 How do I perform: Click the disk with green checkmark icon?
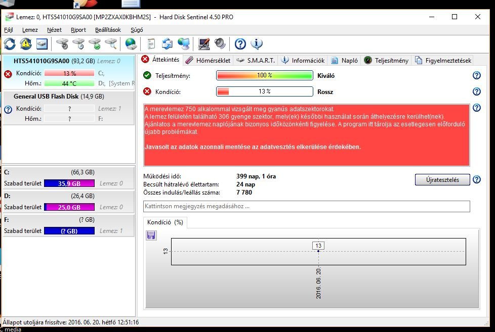pyautogui.click(x=95, y=44)
